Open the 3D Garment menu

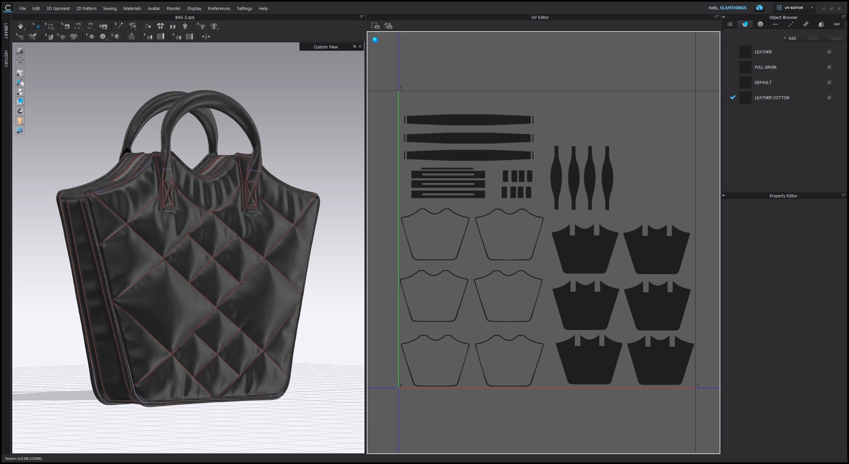58,8
